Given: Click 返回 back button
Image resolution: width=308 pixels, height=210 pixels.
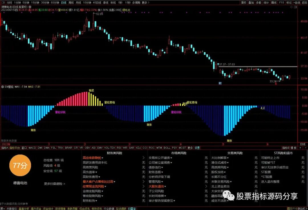Looking at the screenshot, I should tap(305, 3).
